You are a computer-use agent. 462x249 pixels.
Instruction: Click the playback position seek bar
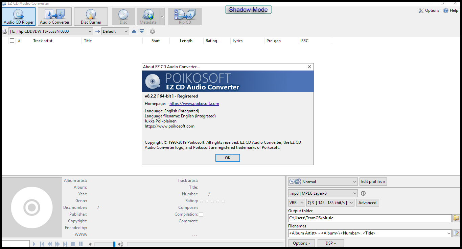[205, 244]
